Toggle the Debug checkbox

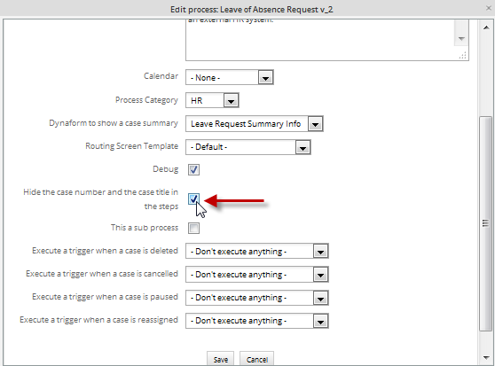[x=194, y=169]
